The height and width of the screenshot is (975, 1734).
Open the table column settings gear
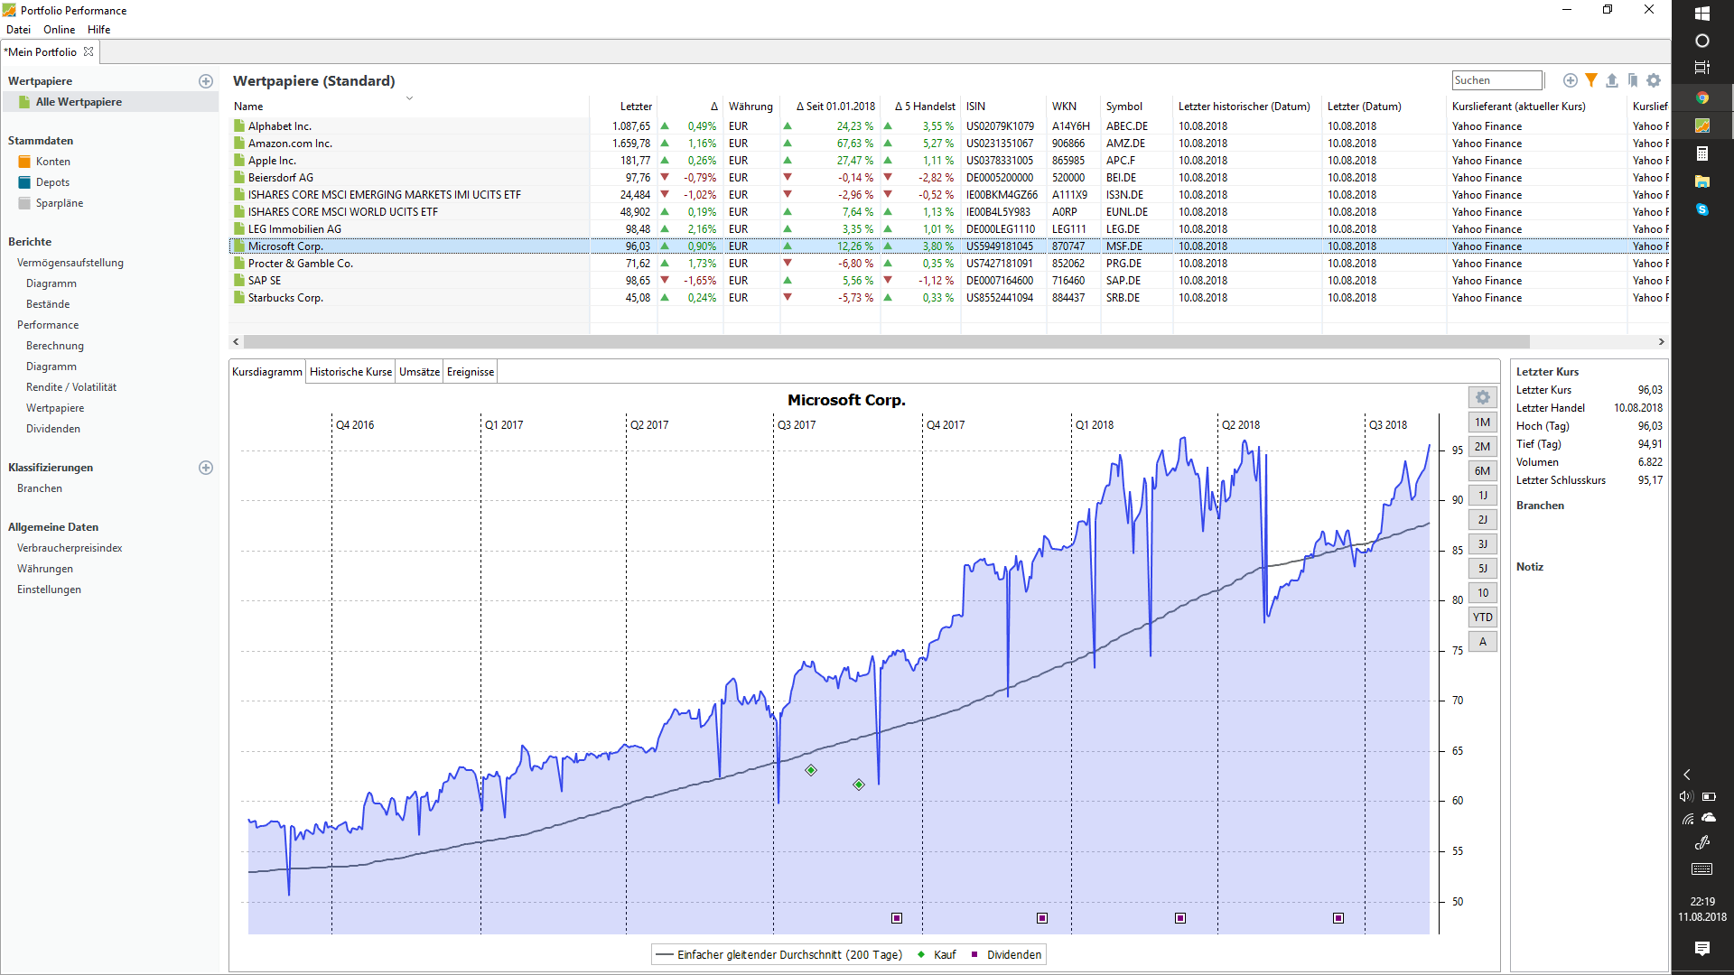tap(1654, 80)
